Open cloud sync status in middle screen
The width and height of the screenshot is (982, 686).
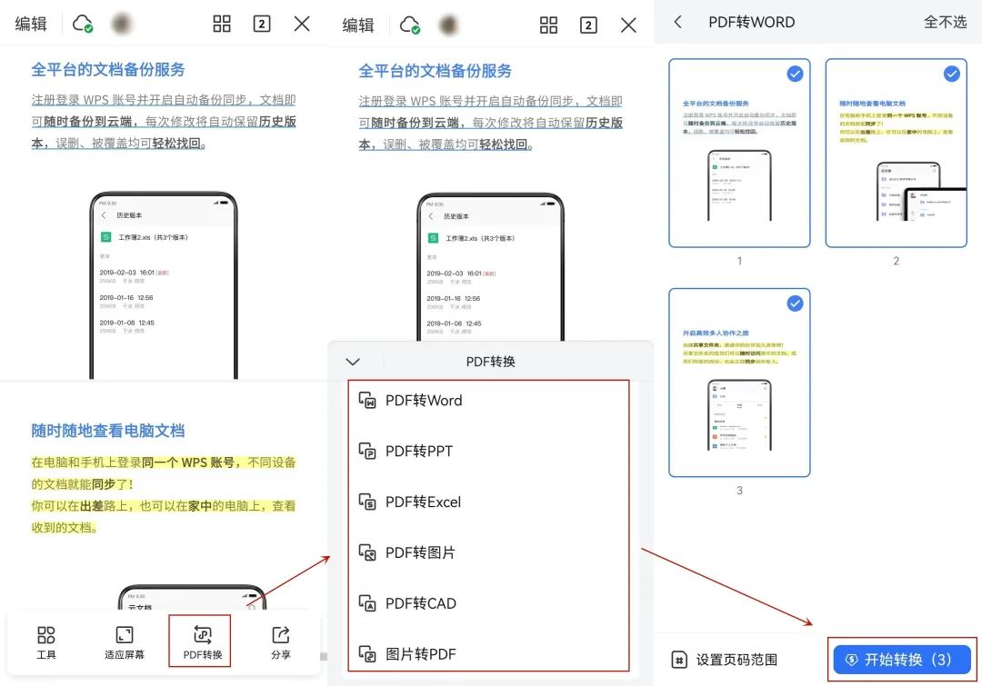point(409,25)
